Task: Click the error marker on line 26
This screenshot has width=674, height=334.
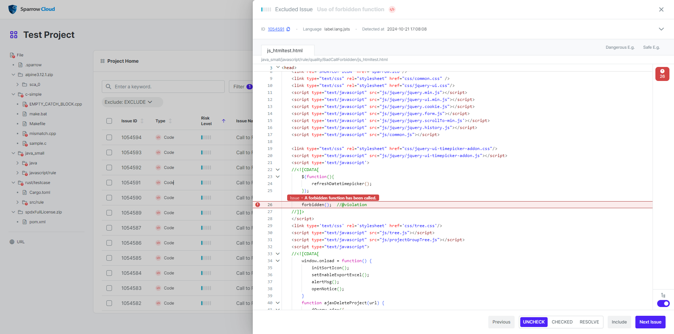Action: 258,205
